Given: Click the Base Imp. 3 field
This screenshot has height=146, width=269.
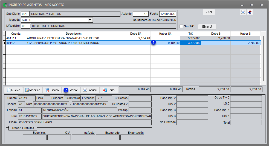Looking at the screenshot, I should point(192,110).
